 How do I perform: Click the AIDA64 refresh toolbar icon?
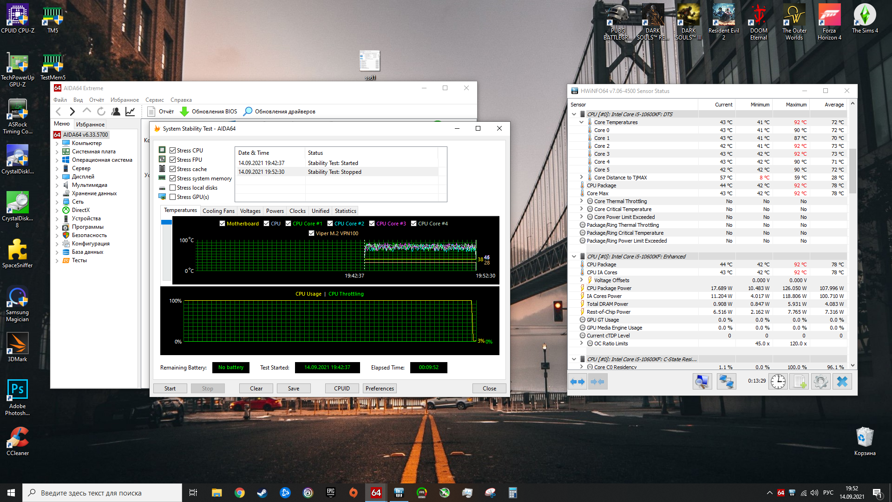(x=101, y=112)
